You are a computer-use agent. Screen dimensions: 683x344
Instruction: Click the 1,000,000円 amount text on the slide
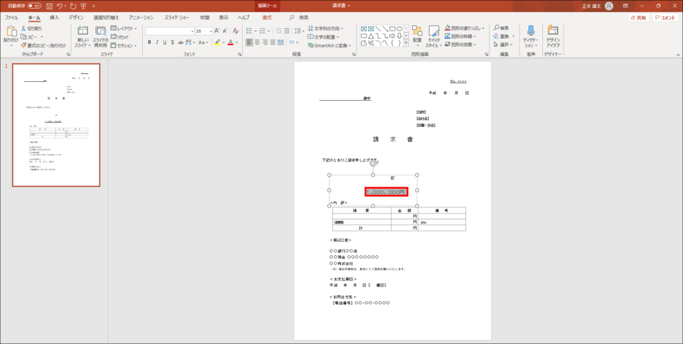pyautogui.click(x=386, y=192)
